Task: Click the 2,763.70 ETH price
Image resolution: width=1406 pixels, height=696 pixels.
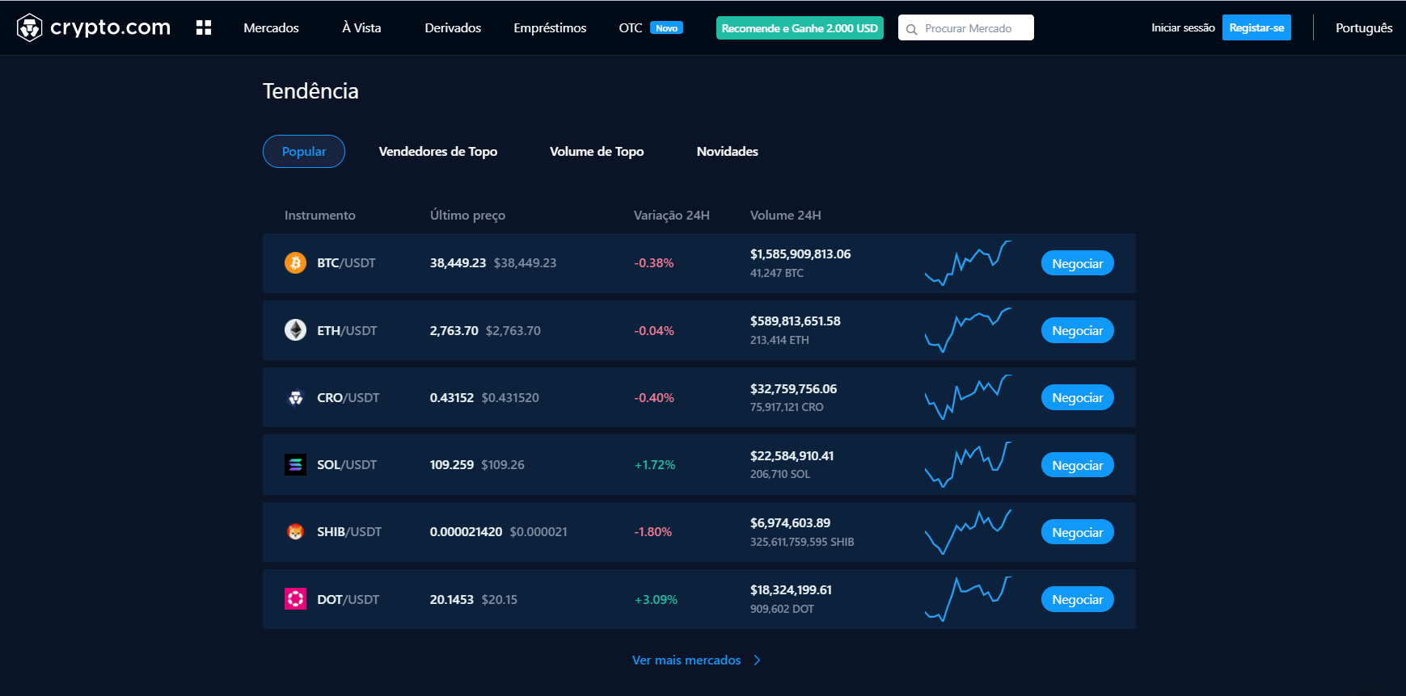Action: pyautogui.click(x=454, y=330)
